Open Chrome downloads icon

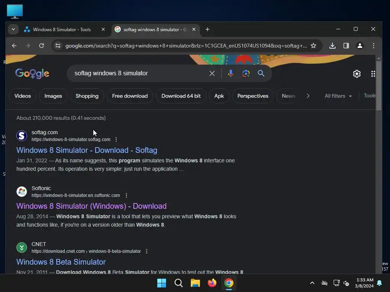tap(332, 46)
